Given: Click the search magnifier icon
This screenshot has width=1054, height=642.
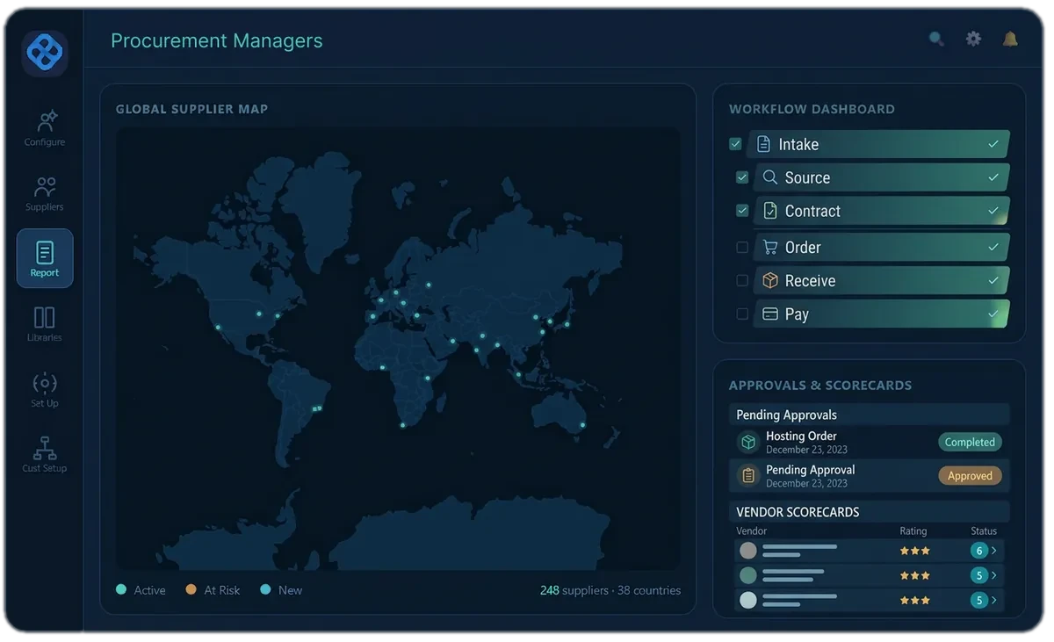Looking at the screenshot, I should 936,39.
